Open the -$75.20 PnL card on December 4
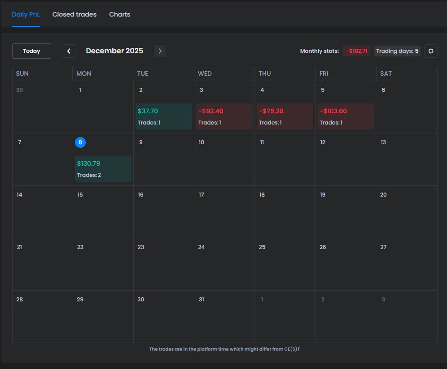The image size is (447, 369). [285, 116]
